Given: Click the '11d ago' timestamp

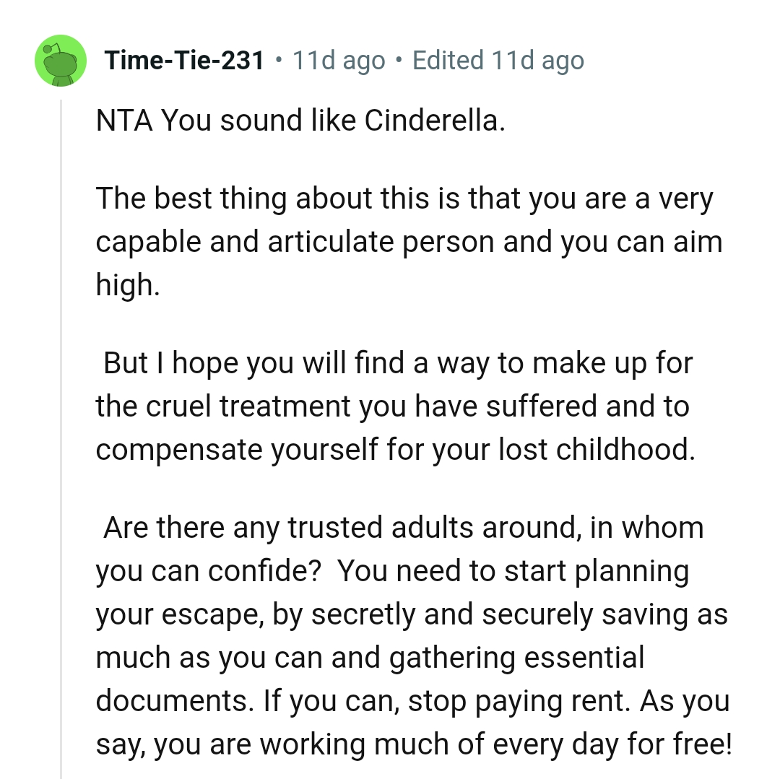Looking at the screenshot, I should coord(337,61).
